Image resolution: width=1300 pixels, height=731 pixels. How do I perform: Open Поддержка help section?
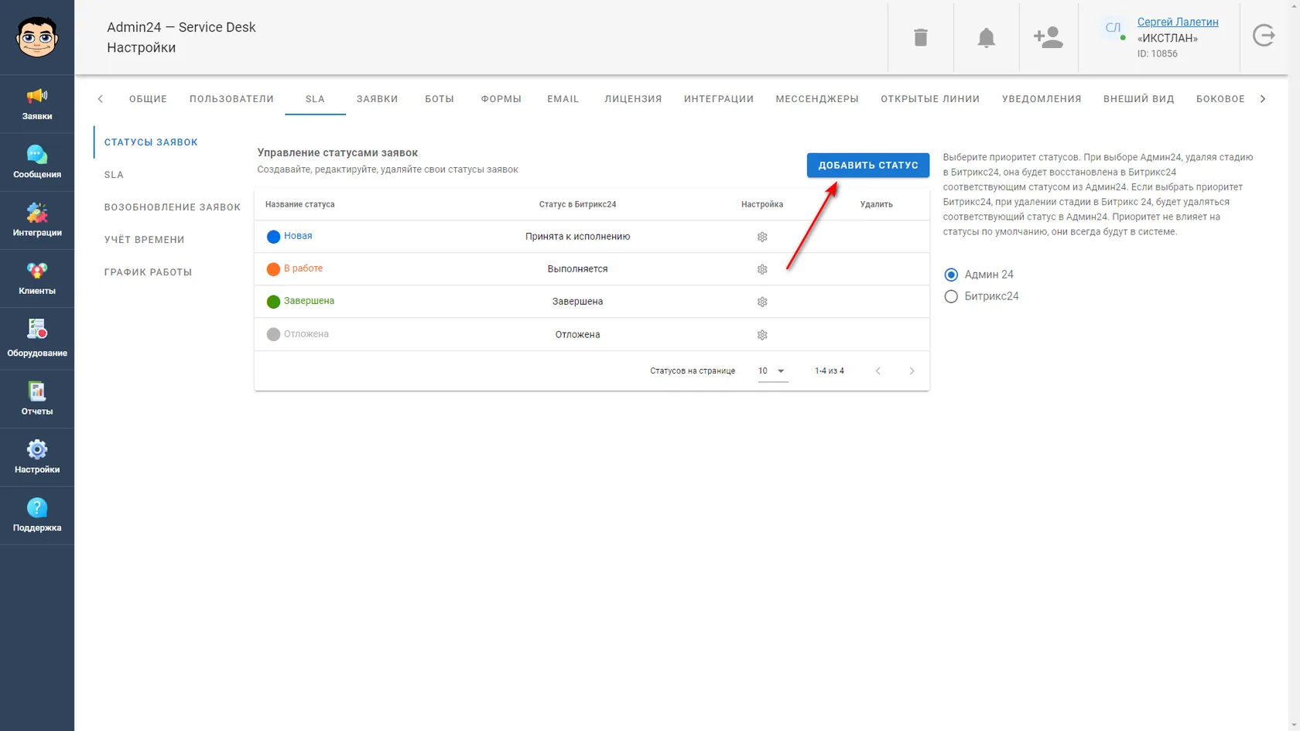[37, 515]
